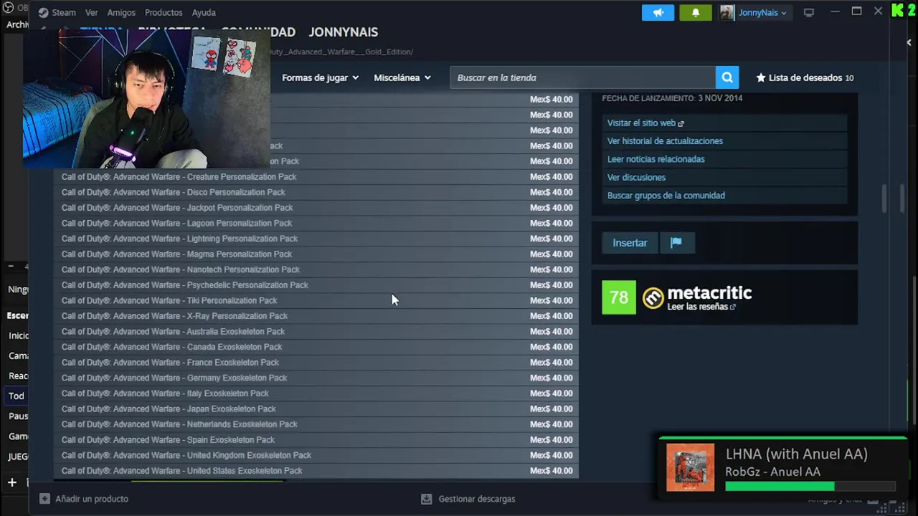This screenshot has height=516, width=918.
Task: Select Netherlands Exoskeleton Pack row
Action: pyautogui.click(x=316, y=424)
